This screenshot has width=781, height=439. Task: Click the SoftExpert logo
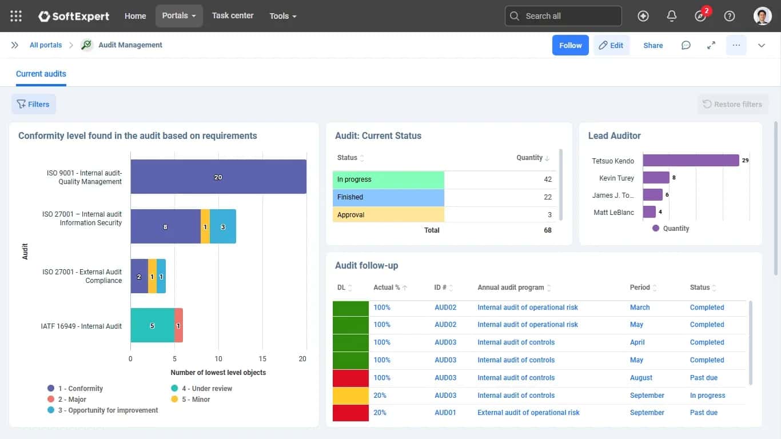pos(74,16)
